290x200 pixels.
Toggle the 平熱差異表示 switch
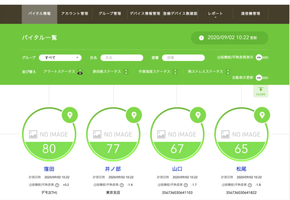262,58
